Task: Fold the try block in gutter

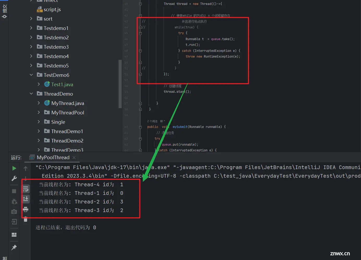Action: point(140,33)
